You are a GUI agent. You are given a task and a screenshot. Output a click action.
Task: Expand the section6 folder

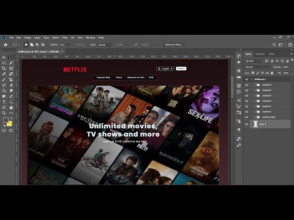[x=255, y=85]
